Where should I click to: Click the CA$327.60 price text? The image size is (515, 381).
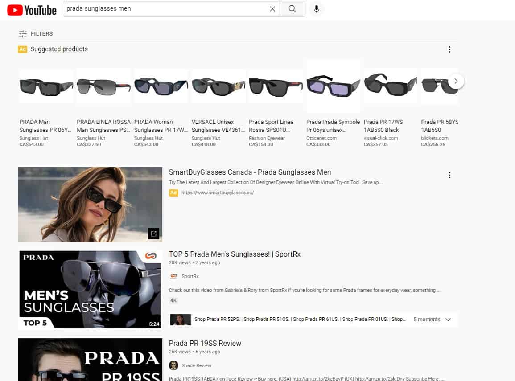pos(89,145)
